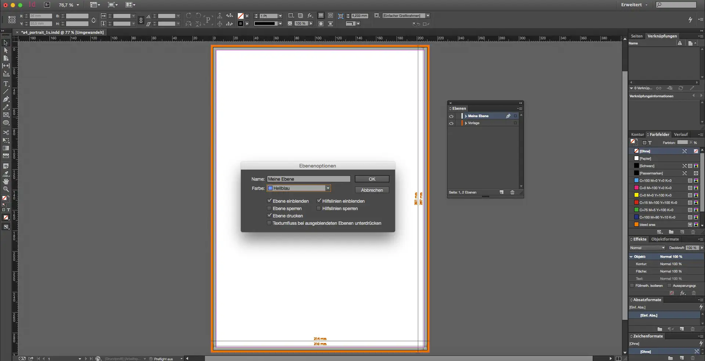The height and width of the screenshot is (361, 705).
Task: Select the Zoom tool magnifier
Action: (x=6, y=189)
